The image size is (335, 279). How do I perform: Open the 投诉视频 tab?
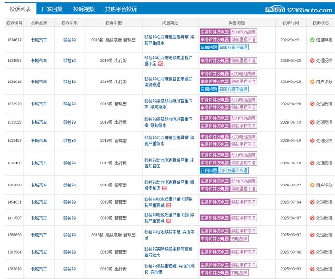point(84,9)
